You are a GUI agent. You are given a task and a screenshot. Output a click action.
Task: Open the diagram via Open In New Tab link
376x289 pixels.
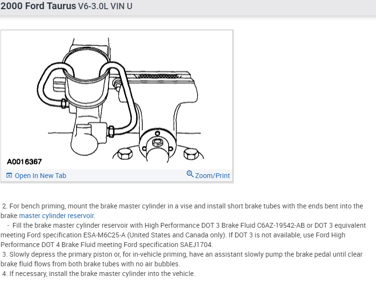click(40, 176)
